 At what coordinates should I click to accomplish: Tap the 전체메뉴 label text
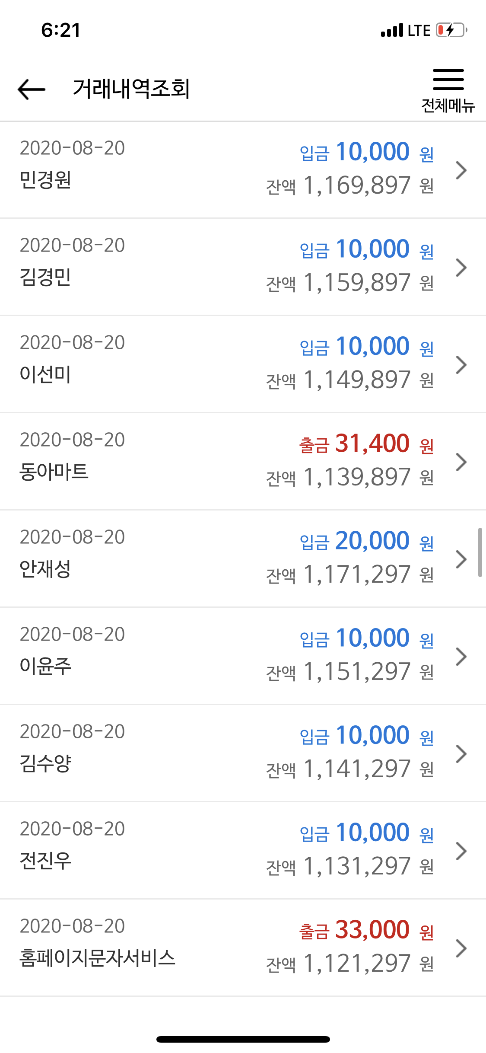tap(448, 105)
